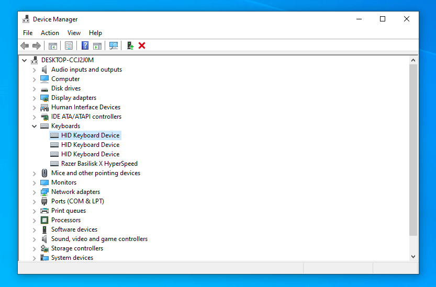Open the Action menu

50,33
